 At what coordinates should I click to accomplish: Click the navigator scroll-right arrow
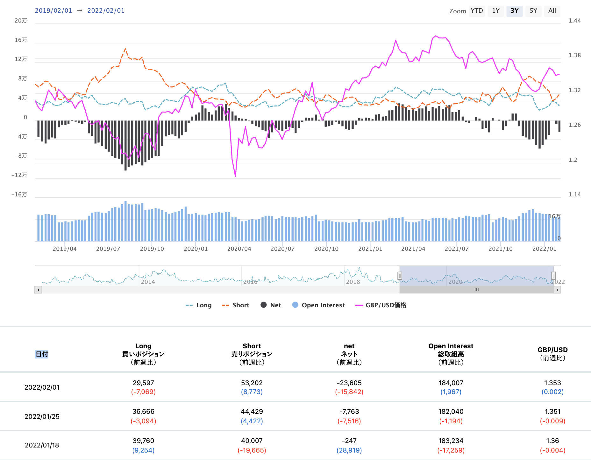[x=557, y=290]
